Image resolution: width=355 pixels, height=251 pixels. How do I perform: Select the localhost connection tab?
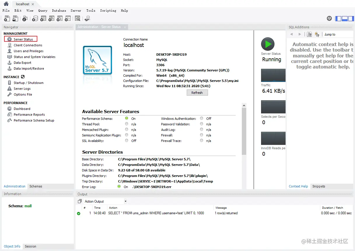click(x=23, y=4)
